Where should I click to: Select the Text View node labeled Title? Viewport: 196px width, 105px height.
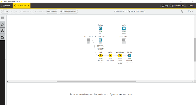(100, 28)
